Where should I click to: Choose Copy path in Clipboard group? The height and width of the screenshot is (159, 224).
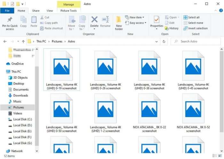click(49, 23)
